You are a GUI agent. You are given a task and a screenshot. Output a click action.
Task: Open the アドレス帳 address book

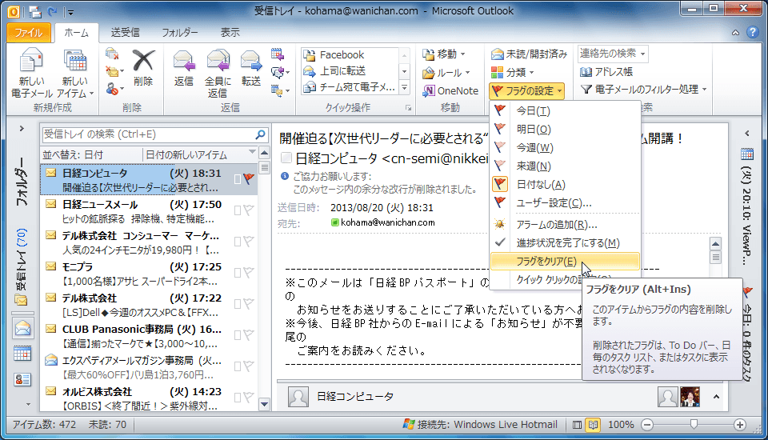(x=606, y=72)
